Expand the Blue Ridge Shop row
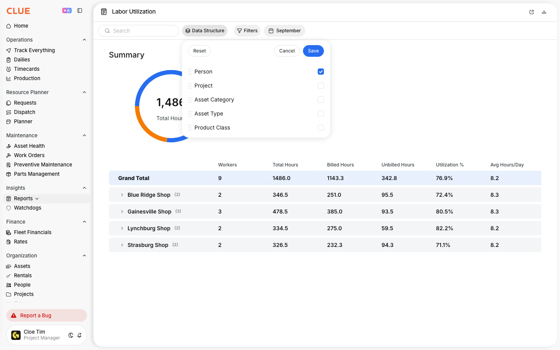560x350 pixels. pyautogui.click(x=122, y=195)
